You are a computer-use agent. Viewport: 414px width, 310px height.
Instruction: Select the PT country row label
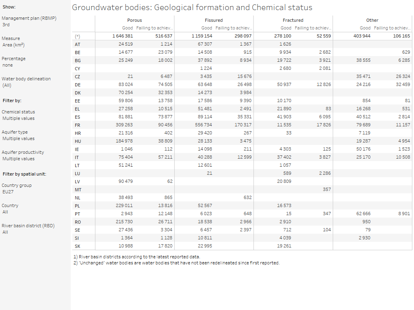point(77,214)
